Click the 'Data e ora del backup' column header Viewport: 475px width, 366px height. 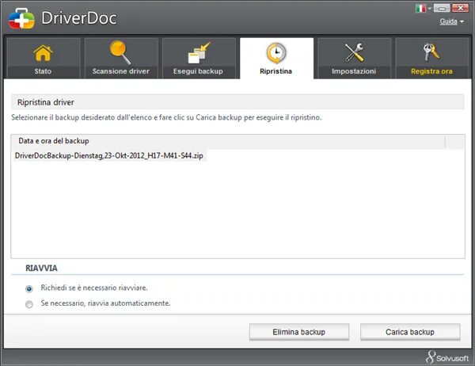228,141
